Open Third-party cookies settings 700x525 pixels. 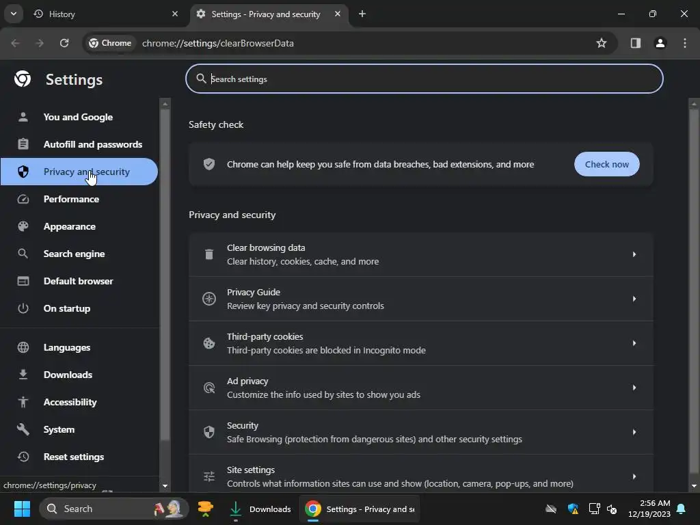coord(420,343)
